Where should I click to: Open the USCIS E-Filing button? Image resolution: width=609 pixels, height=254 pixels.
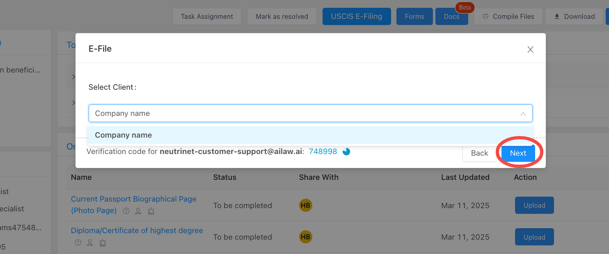point(356,16)
